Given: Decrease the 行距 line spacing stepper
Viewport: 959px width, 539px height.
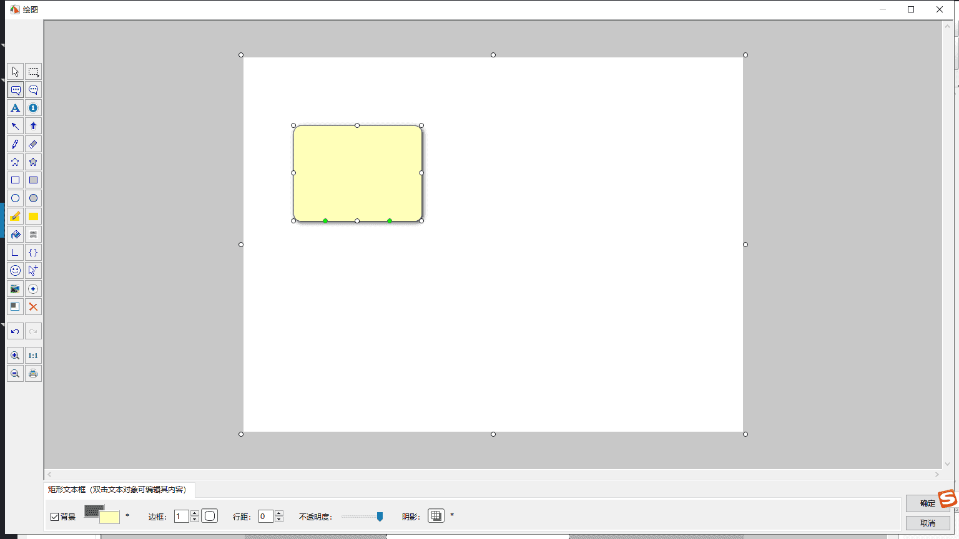Looking at the screenshot, I should 279,520.
